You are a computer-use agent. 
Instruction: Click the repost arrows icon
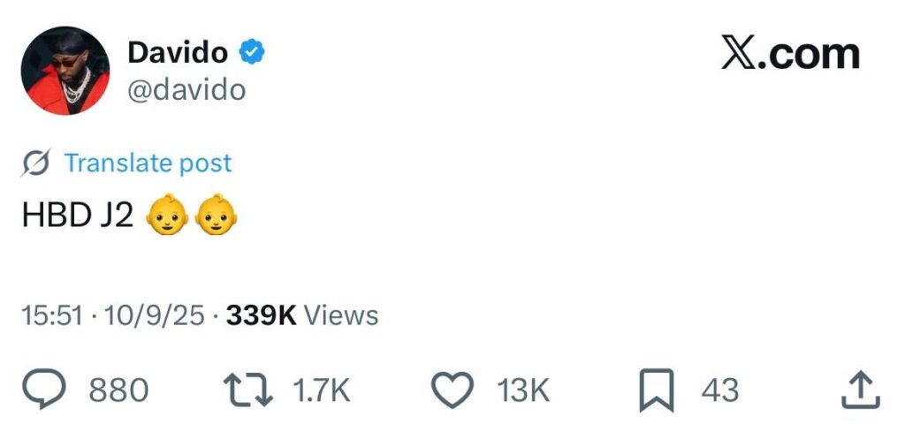click(247, 390)
